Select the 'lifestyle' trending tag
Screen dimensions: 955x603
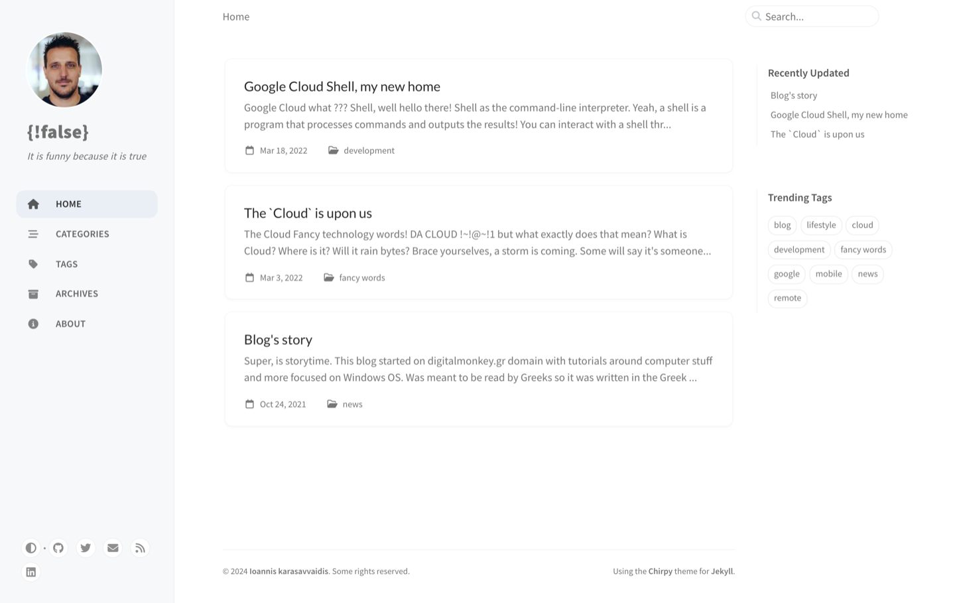tap(821, 225)
